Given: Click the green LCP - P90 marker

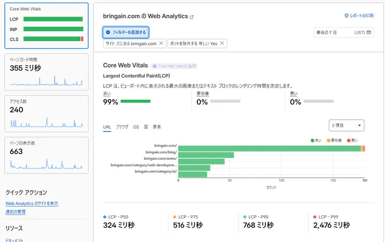Looking at the screenshot, I should coord(245,217).
